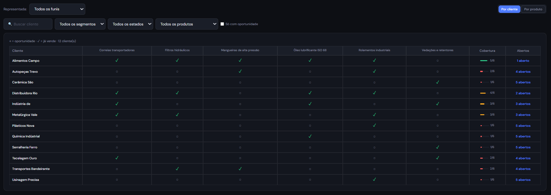
Task: Select the 'Transportes Bandeirante' client name
Action: point(31,169)
